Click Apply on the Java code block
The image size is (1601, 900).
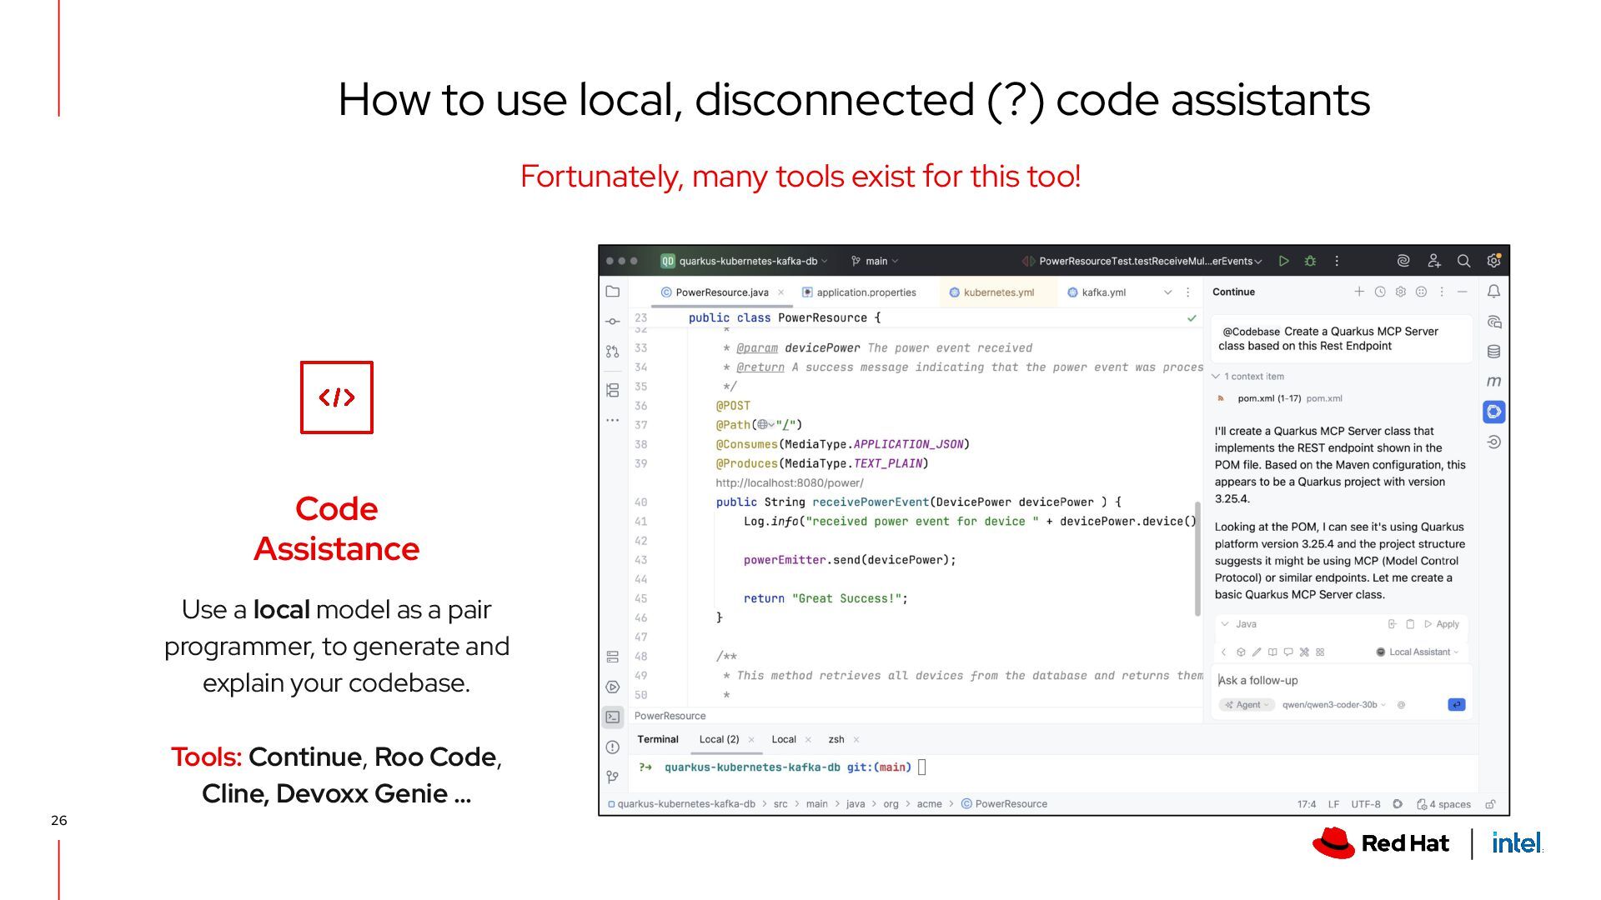click(1442, 624)
